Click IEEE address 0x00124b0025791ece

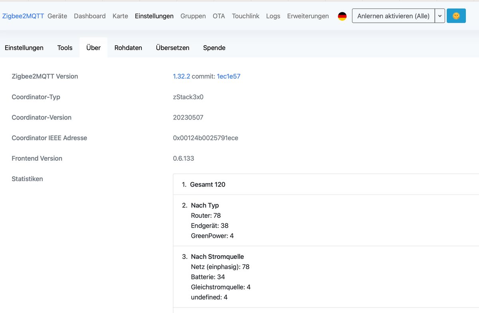pos(206,138)
